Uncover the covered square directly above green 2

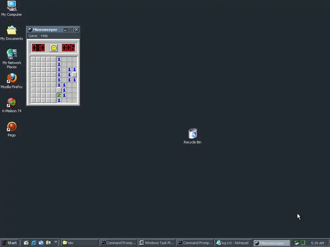click(59, 90)
